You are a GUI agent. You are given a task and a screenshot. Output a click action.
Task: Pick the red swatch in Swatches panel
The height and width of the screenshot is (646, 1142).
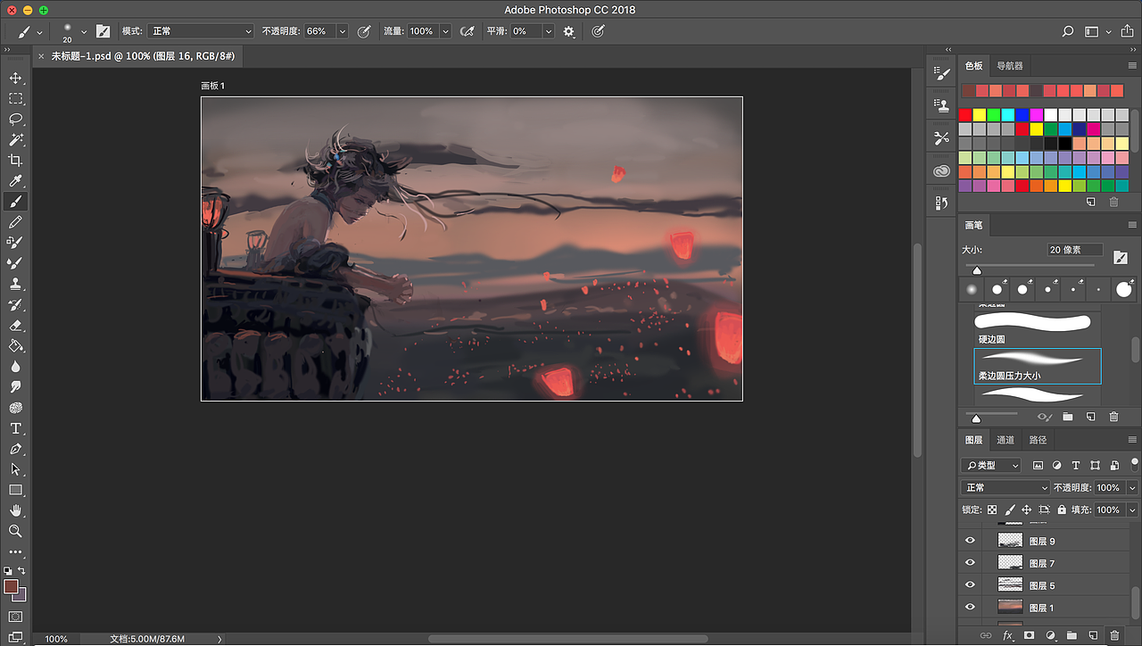(965, 115)
